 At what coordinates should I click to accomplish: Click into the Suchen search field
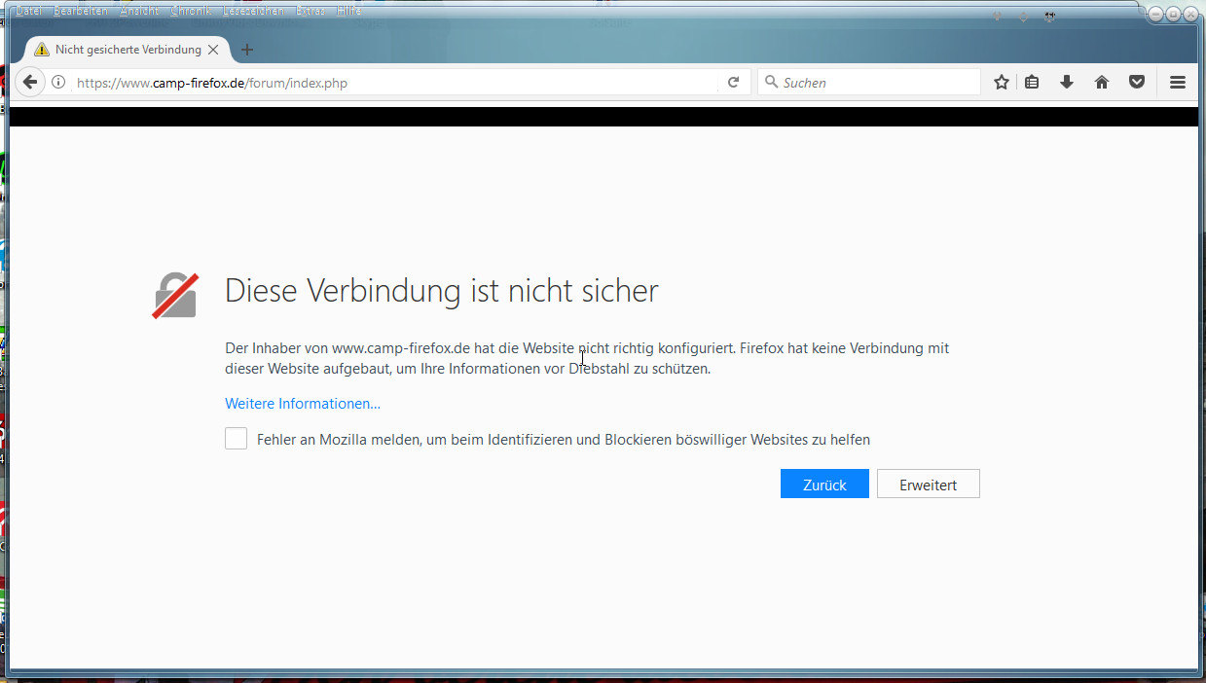(876, 83)
